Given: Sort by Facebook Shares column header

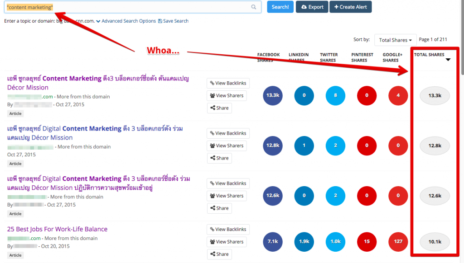Looking at the screenshot, I should pos(268,57).
